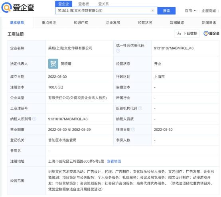
Task: Click the help icon under 统一社会信用代码
Action: tap(118, 51)
